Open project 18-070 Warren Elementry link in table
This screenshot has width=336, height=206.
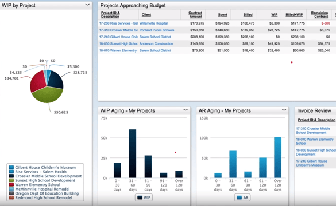[118, 50]
